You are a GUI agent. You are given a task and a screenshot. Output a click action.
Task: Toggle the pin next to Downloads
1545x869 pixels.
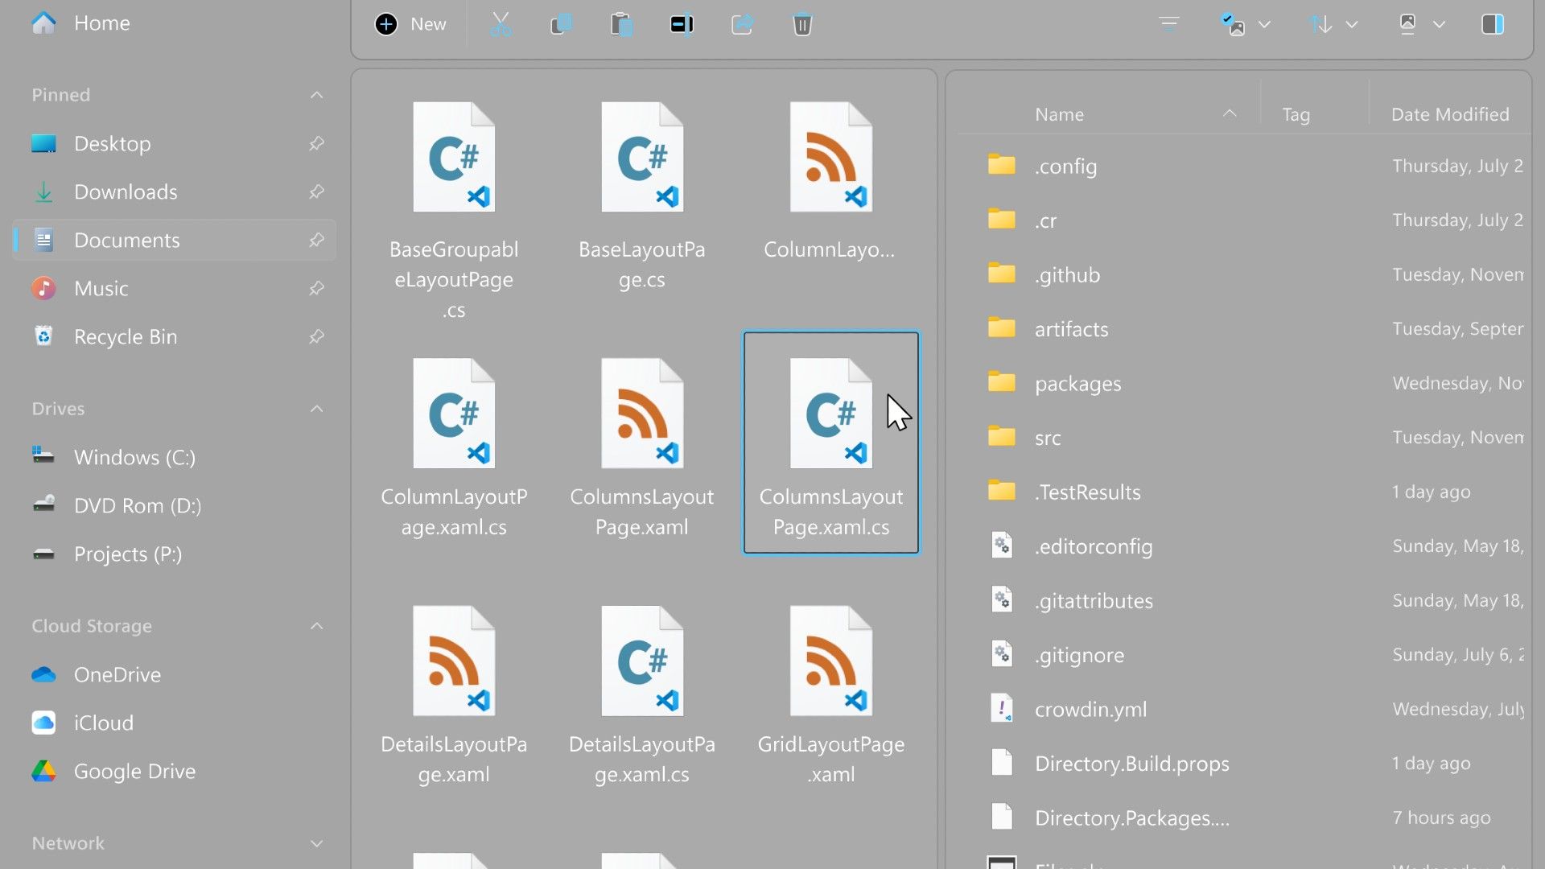click(x=316, y=192)
